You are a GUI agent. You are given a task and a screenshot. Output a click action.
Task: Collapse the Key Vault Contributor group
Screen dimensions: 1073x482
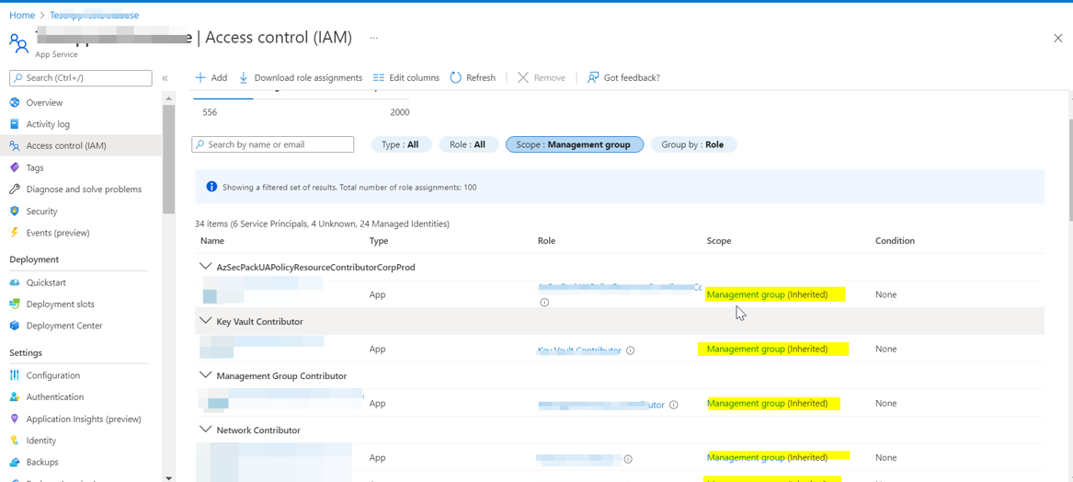pos(205,321)
